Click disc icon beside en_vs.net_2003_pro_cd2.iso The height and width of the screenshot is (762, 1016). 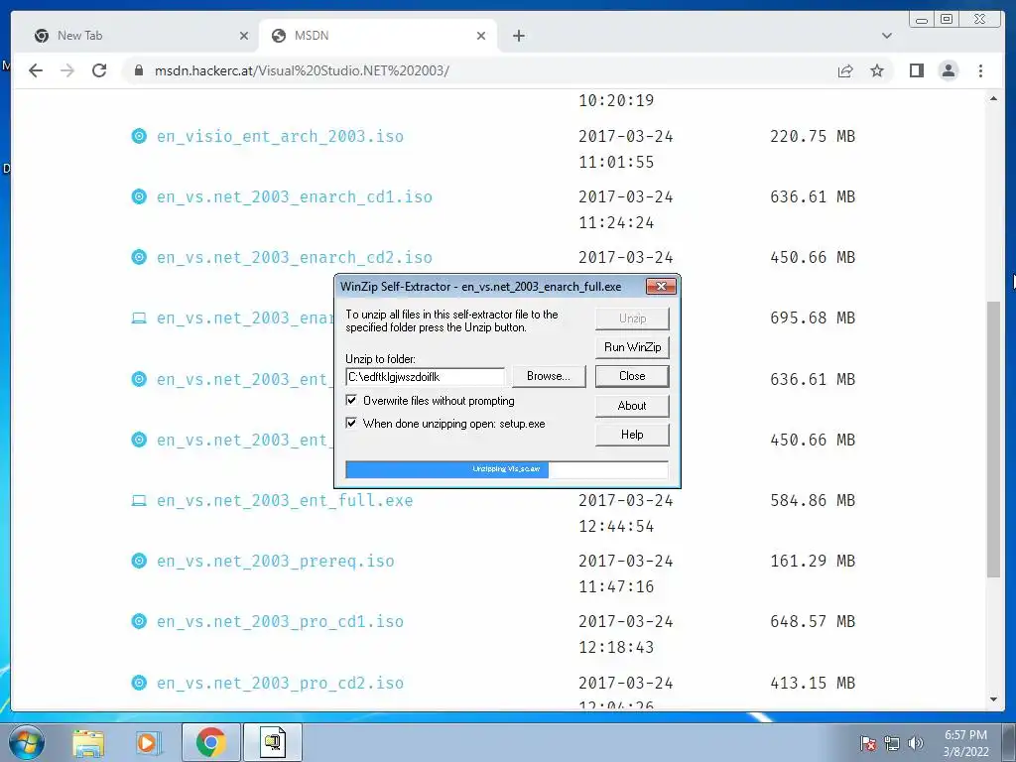click(139, 683)
